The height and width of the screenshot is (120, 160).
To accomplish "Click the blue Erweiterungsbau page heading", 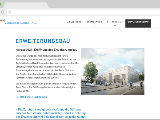I will click(43, 41).
